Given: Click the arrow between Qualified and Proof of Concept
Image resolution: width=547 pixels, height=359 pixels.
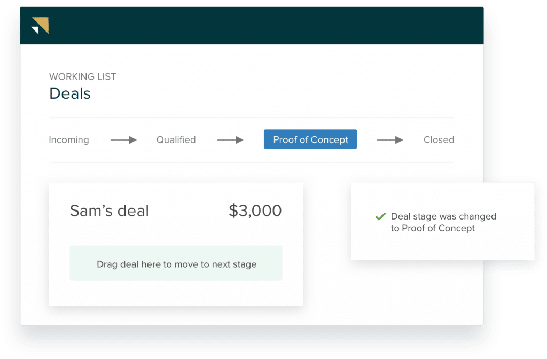Looking at the screenshot, I should click(x=230, y=140).
